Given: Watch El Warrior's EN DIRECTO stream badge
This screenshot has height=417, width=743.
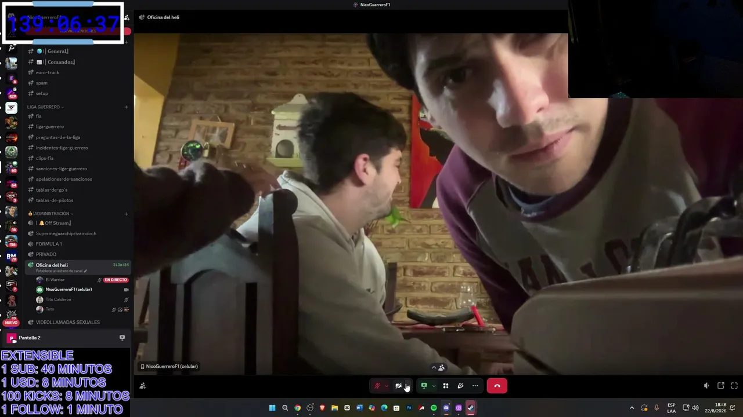Looking at the screenshot, I should tap(116, 280).
